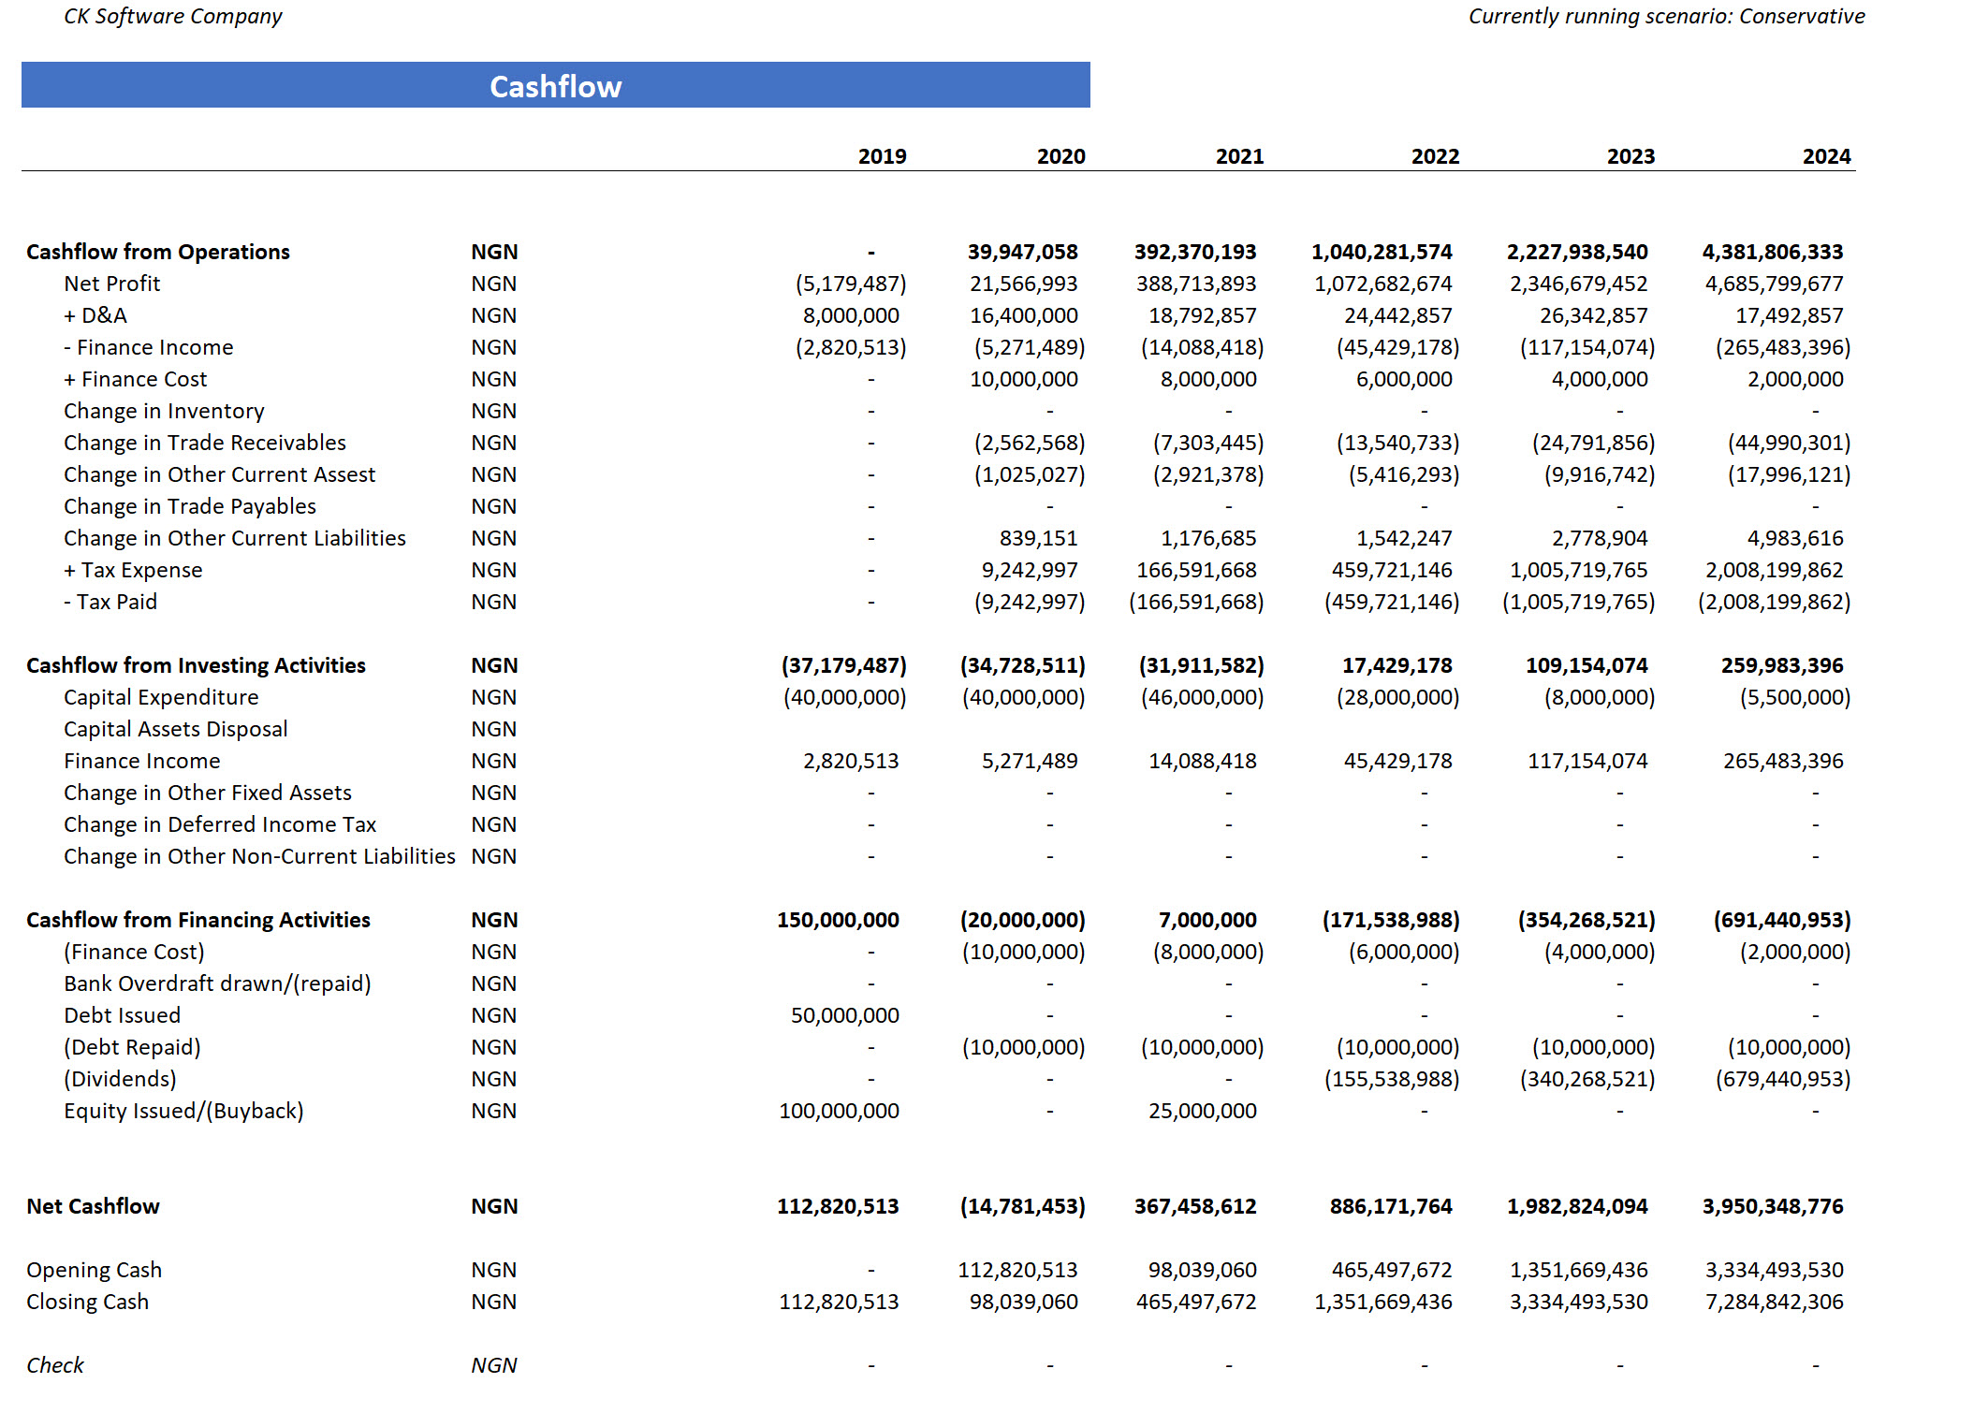Click the '(Finance Cost)' financing row label

click(133, 952)
